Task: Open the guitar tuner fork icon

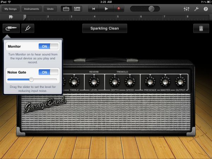Action: point(28,28)
